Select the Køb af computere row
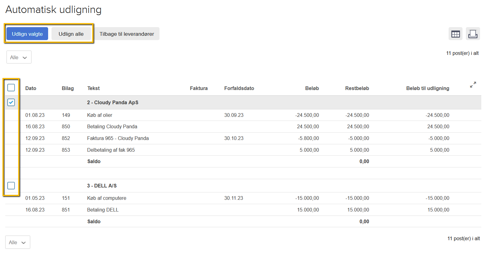Screen dimensions: 485x255 click(106, 198)
